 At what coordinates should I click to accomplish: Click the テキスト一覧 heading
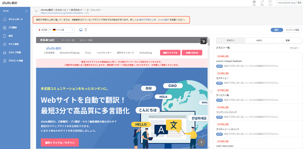pyautogui.click(x=223, y=48)
